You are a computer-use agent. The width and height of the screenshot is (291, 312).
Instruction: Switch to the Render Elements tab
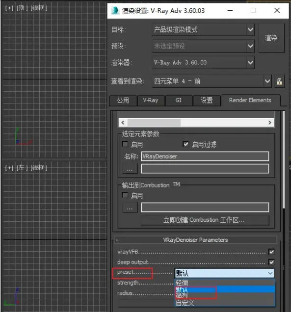[x=250, y=100]
